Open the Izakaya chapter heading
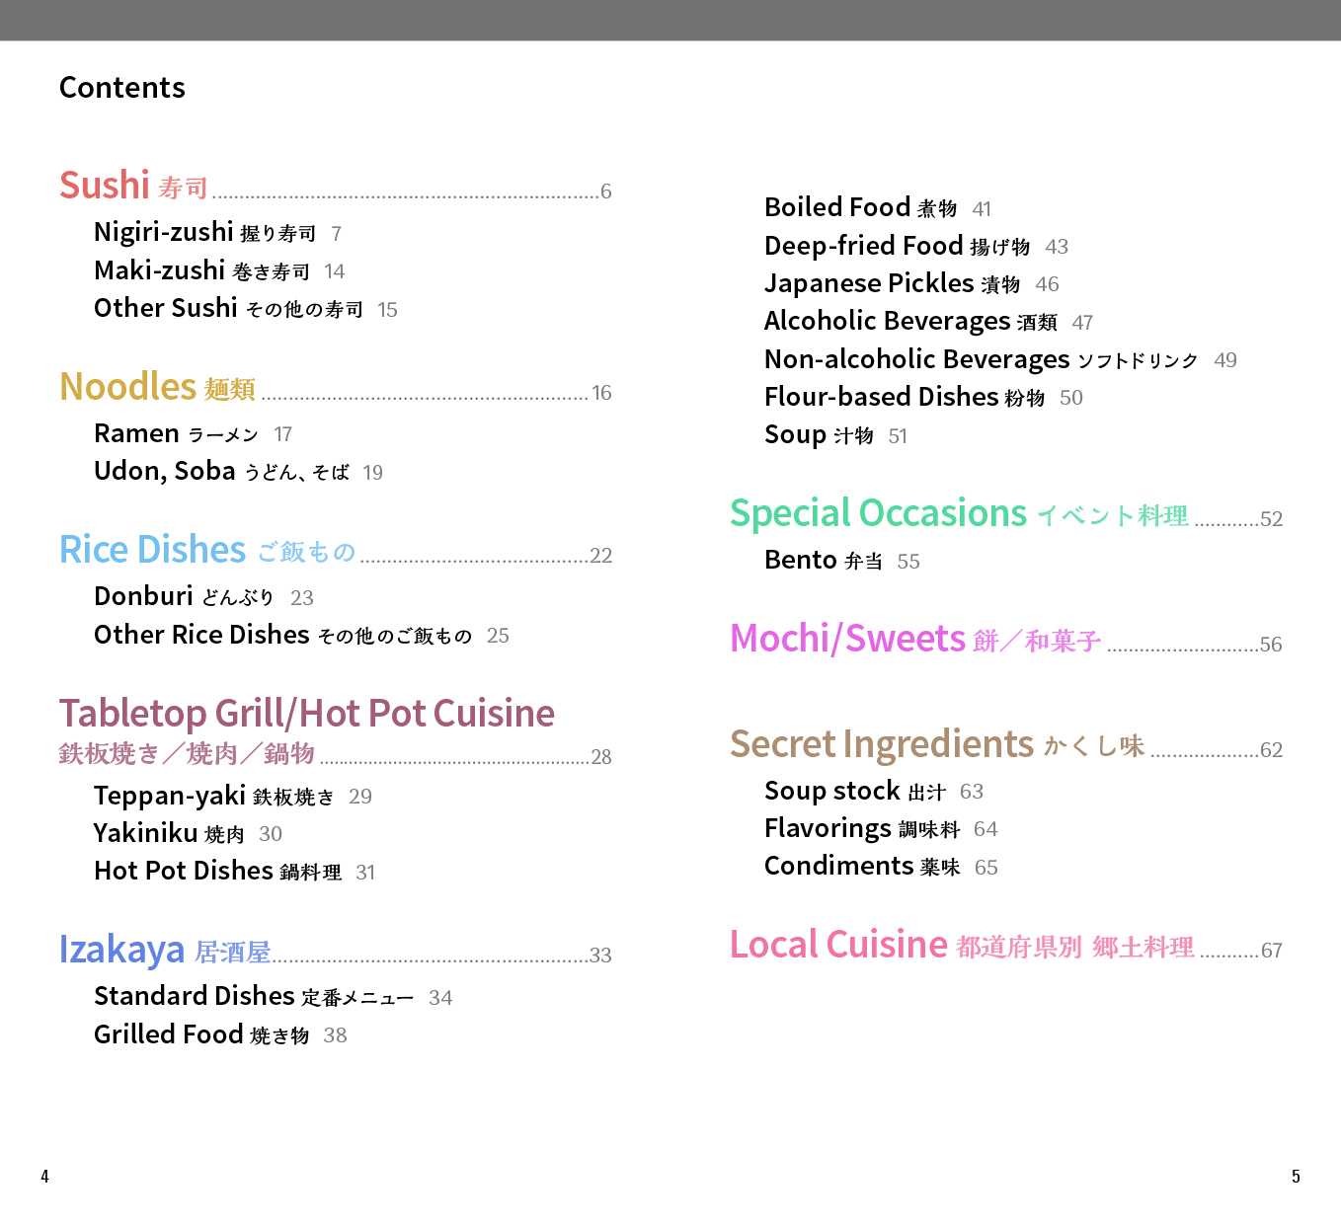 click(x=336, y=950)
